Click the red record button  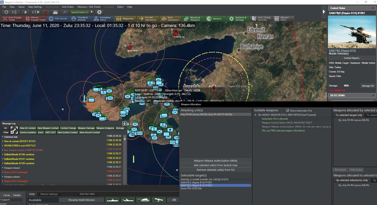click(46, 12)
